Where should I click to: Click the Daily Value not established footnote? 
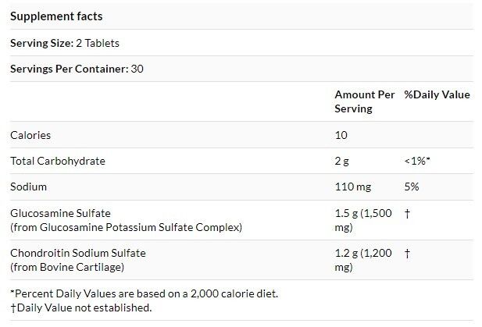[x=81, y=307]
